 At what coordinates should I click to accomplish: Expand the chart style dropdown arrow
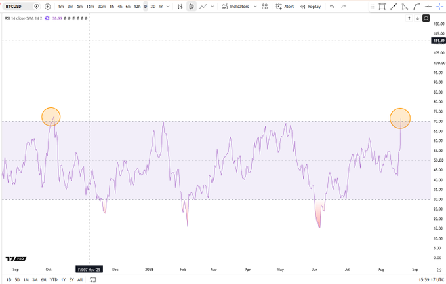coord(213,7)
